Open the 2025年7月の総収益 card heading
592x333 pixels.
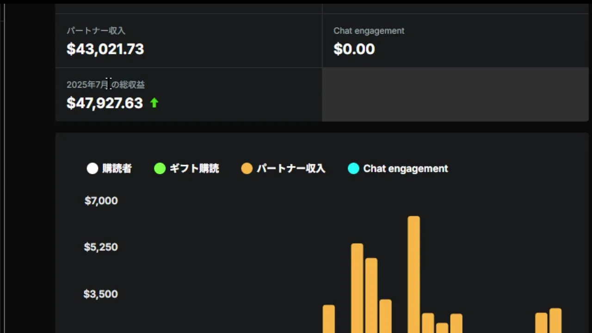pos(105,85)
